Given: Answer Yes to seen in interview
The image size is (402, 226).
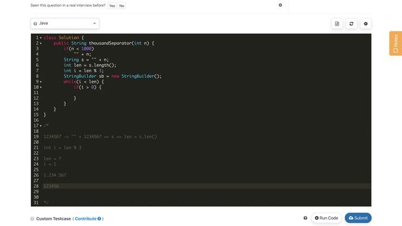Looking at the screenshot, I should pos(112,6).
